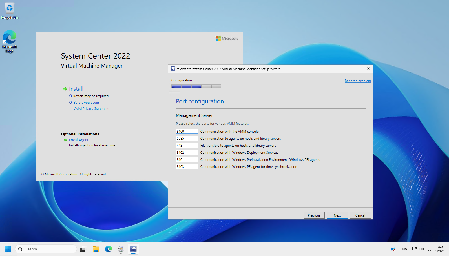Focus the Windows Deployment Services port field (8102)
The width and height of the screenshot is (449, 256).
187,152
